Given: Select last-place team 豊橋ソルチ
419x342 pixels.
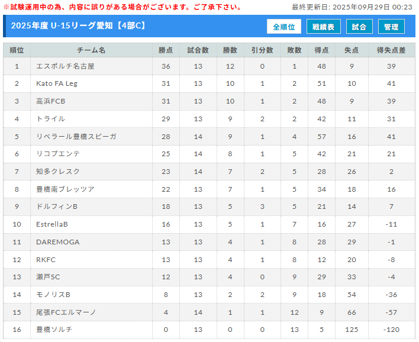Looking at the screenshot, I should 54,330.
